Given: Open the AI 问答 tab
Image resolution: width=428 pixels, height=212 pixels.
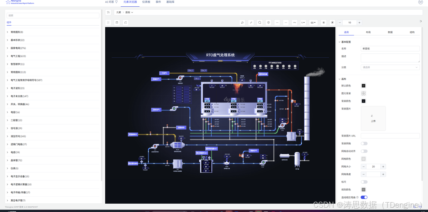Looking at the screenshot, I should [111, 2].
